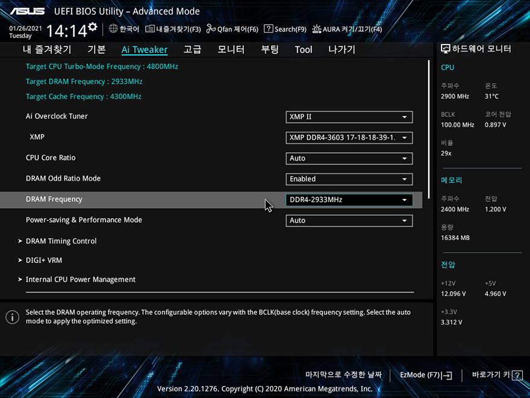Toggle AURA lighting icon (F4)

pyautogui.click(x=316, y=29)
